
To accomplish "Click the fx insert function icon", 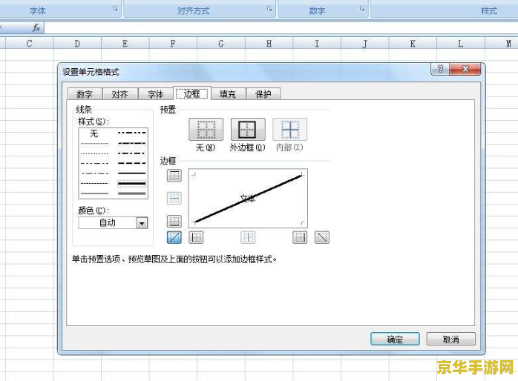I will [36, 27].
